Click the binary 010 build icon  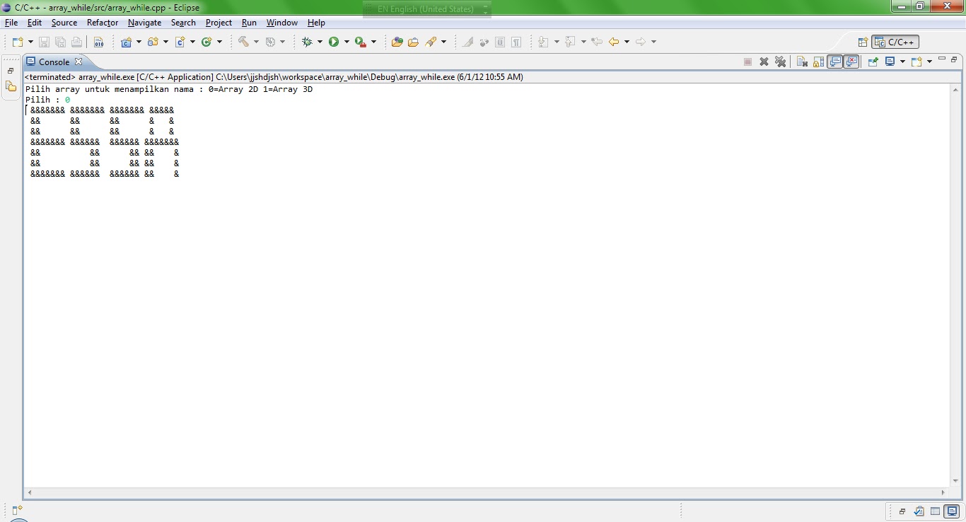point(98,42)
